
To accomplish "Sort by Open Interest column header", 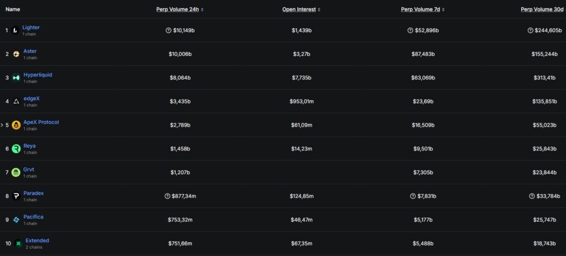I will pos(301,9).
